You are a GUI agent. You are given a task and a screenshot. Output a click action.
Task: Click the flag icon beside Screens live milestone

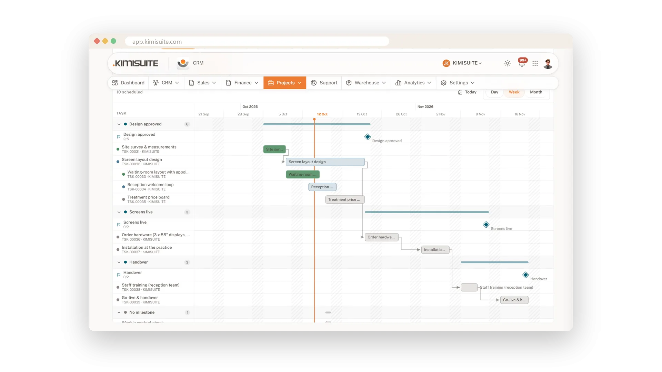tap(119, 225)
